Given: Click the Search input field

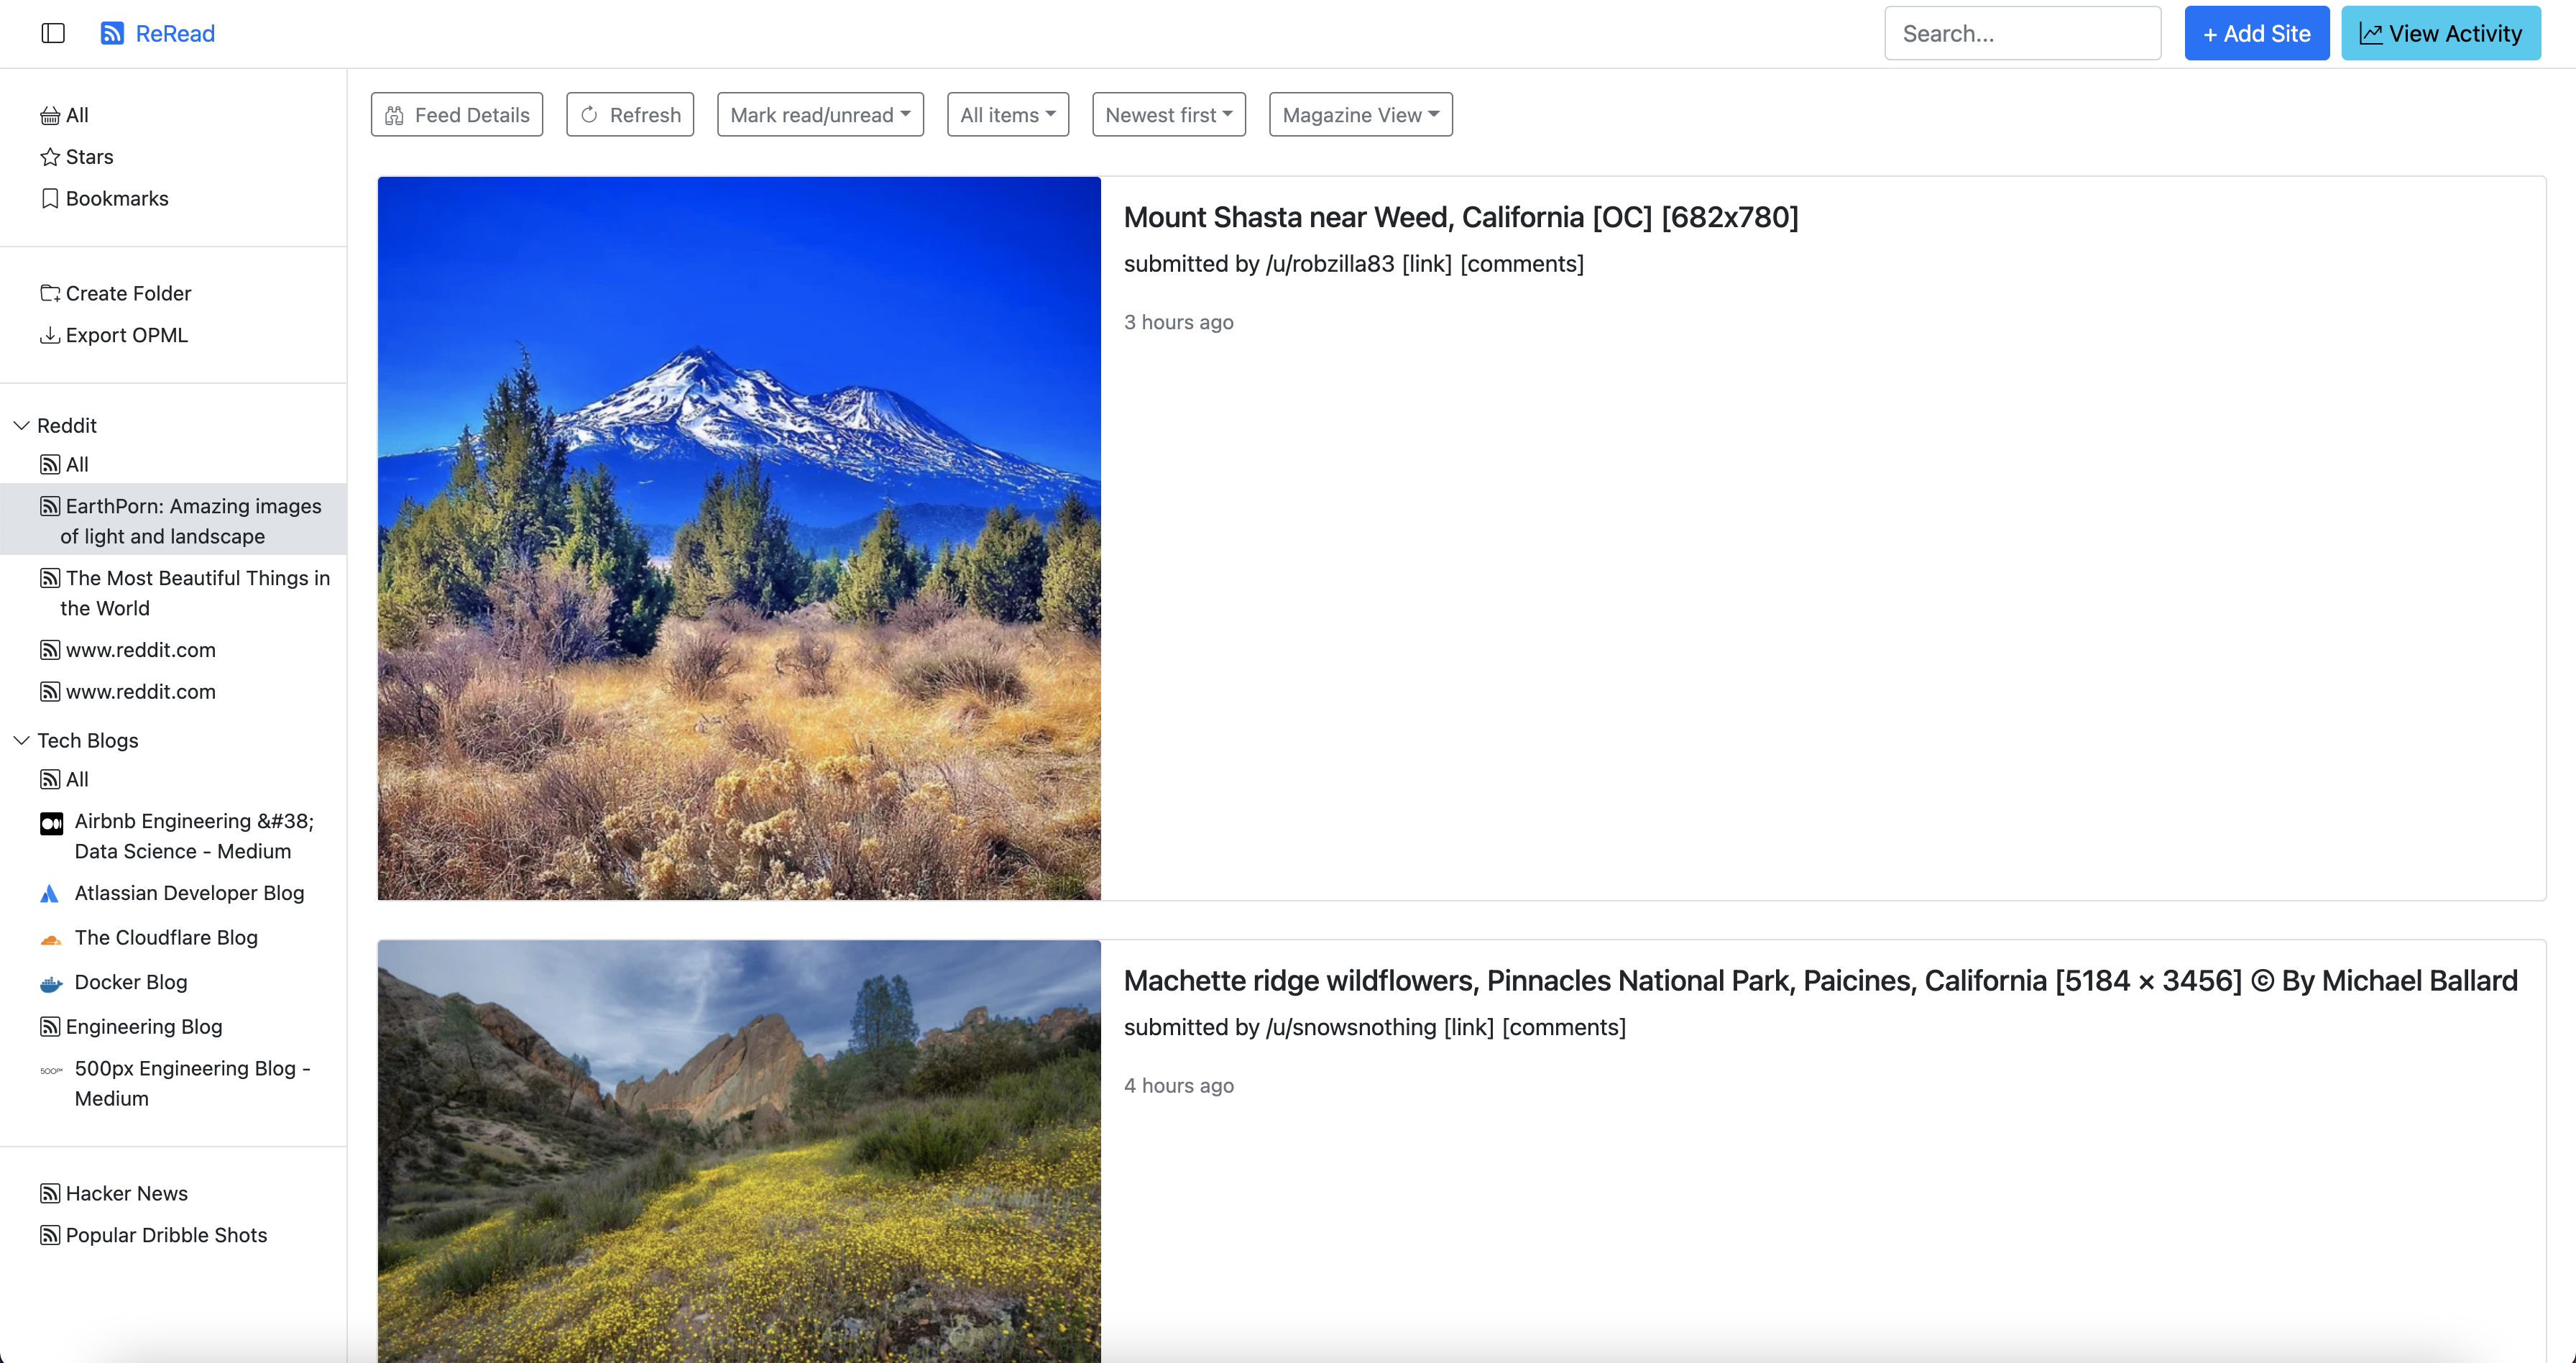Looking at the screenshot, I should pyautogui.click(x=2022, y=33).
